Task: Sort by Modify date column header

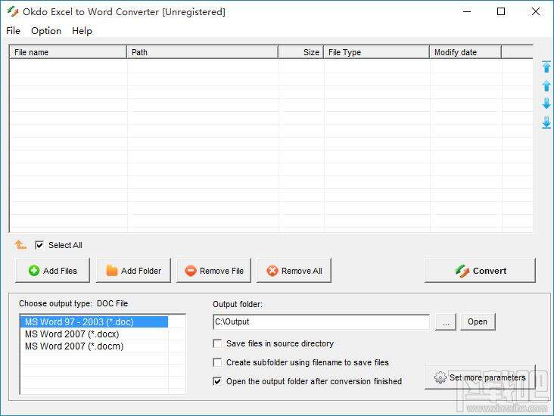Action: pyautogui.click(x=465, y=52)
